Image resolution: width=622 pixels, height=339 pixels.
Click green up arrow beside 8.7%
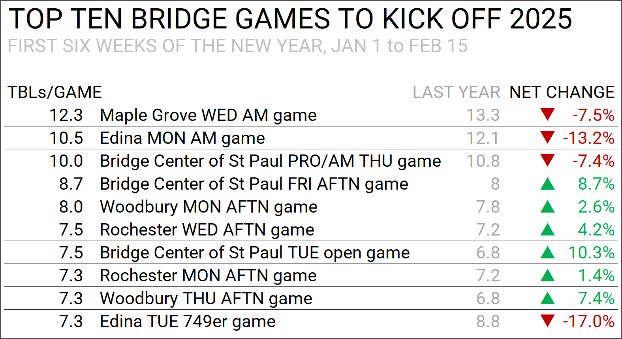[x=548, y=183]
